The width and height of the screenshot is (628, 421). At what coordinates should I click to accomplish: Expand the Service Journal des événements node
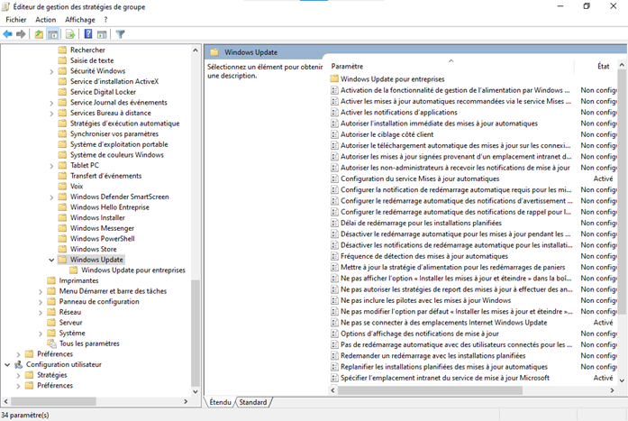point(51,103)
